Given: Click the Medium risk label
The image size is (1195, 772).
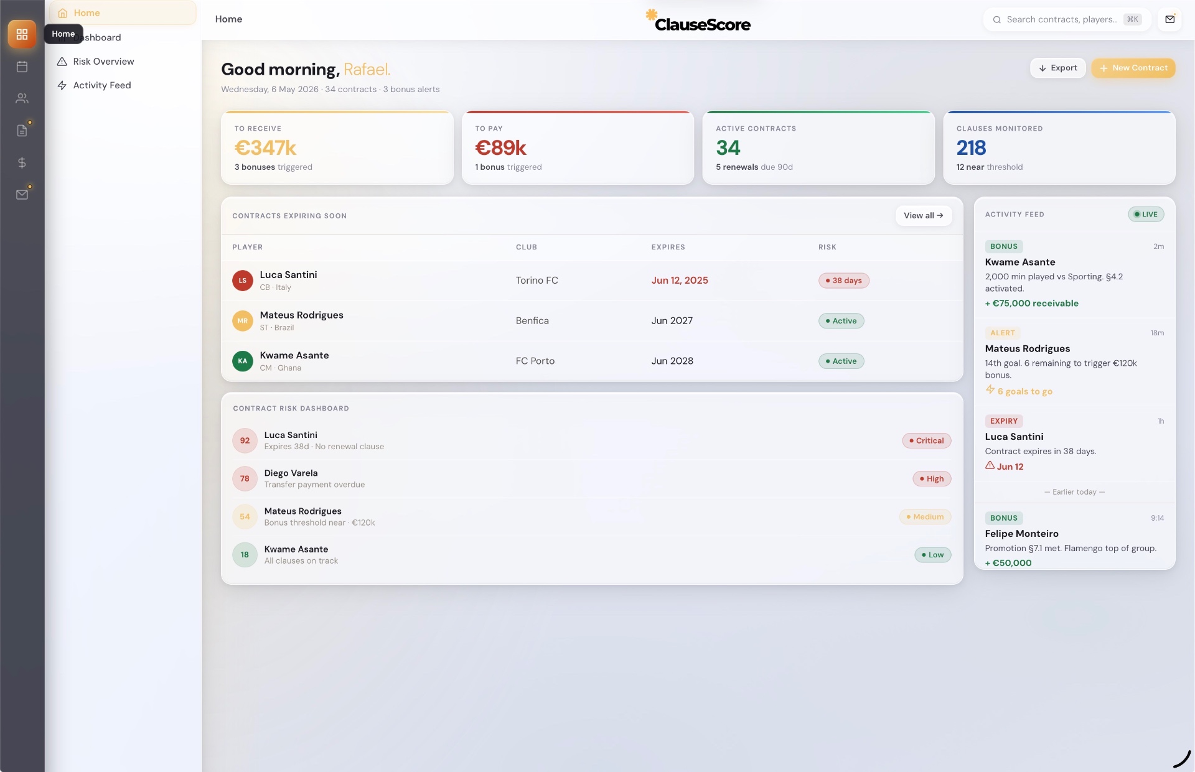Looking at the screenshot, I should [926, 516].
